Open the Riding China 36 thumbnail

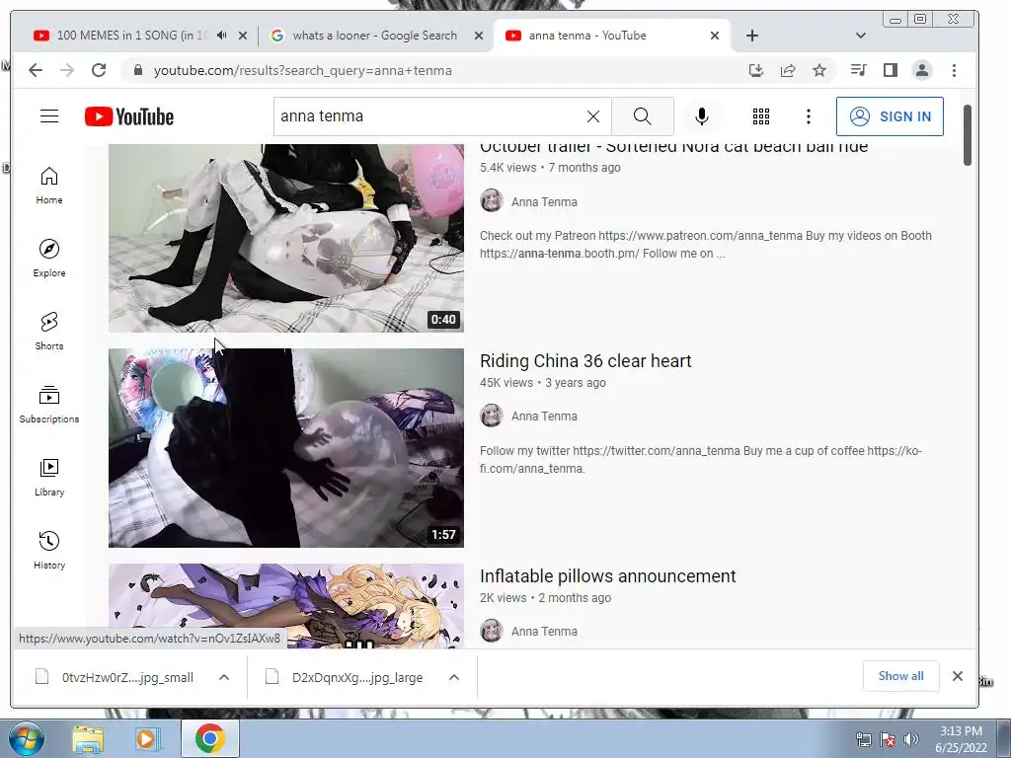285,448
